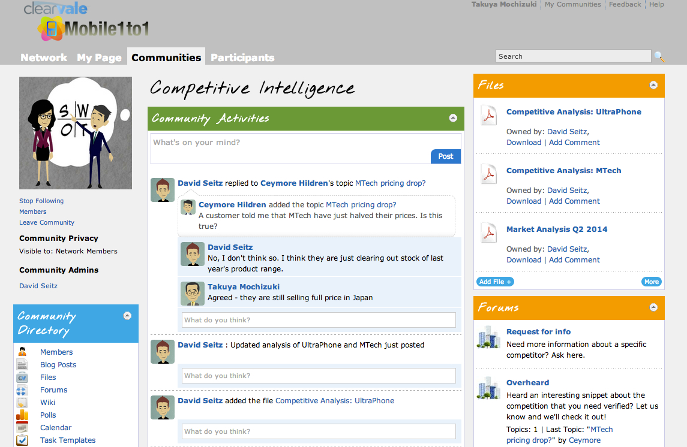Click the Files directory icon
This screenshot has height=447, width=687.
tap(22, 377)
